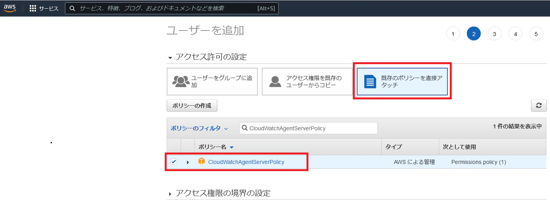This screenshot has height=200, width=550.
Task: Focus the AWS top search field
Action: [172, 8]
